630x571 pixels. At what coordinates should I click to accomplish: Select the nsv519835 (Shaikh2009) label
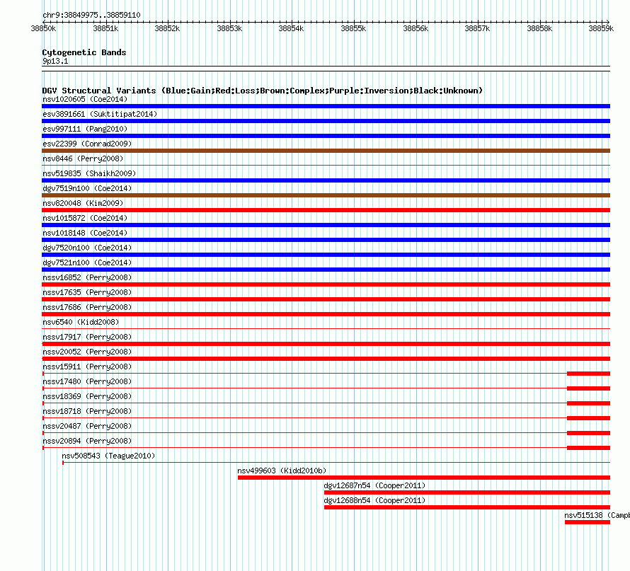(89, 173)
